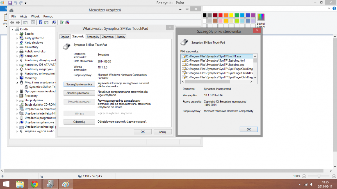The height and width of the screenshot is (189, 337).
Task: Open the Akcja menu in Device Manager
Action: click(x=24, y=17)
